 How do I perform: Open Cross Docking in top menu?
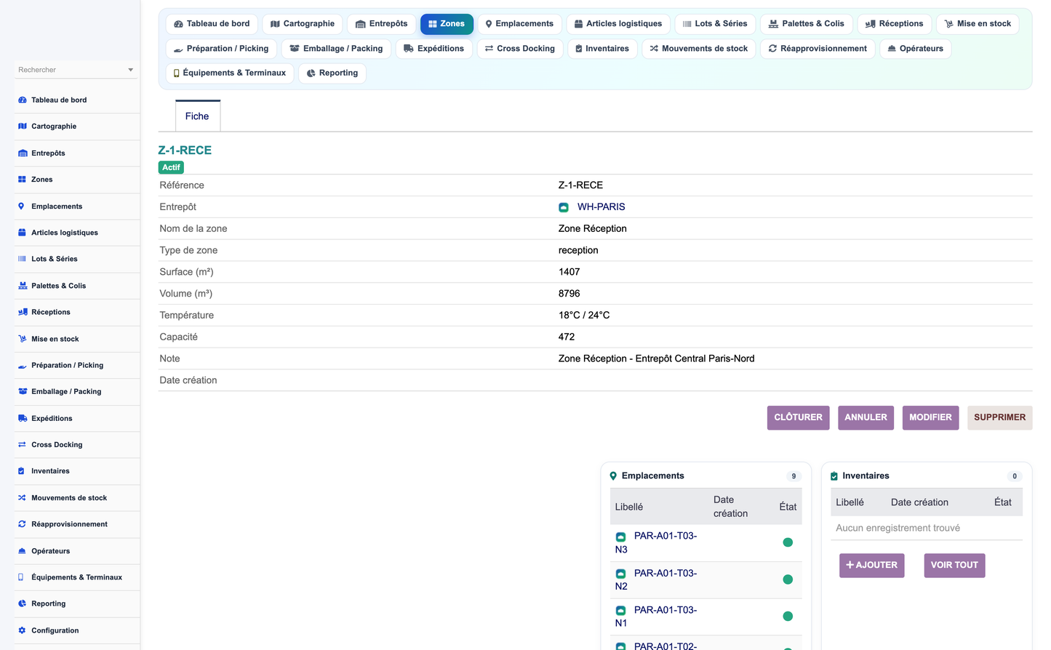tap(520, 49)
